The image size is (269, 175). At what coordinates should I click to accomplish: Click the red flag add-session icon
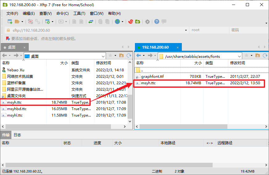(x=8, y=38)
